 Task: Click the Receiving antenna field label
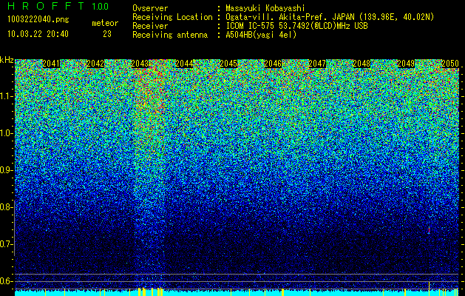pyautogui.click(x=170, y=35)
